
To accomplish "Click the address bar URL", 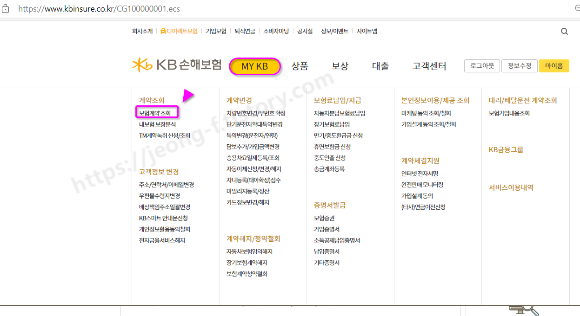I will [99, 9].
